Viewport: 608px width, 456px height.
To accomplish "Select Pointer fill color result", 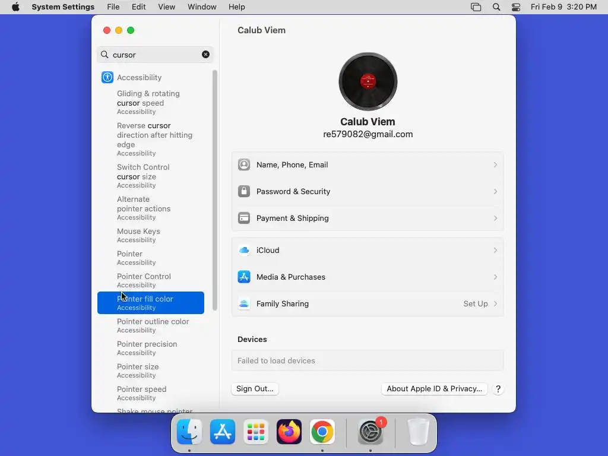I will [x=151, y=303].
